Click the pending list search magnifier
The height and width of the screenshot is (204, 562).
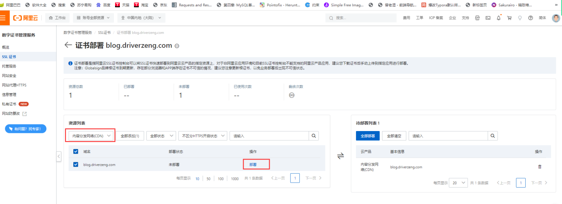point(493,136)
